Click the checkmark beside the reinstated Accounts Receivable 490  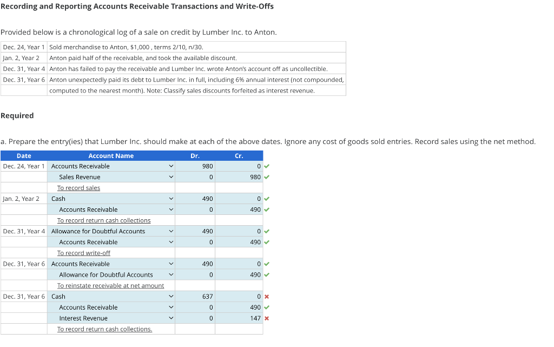click(x=266, y=264)
